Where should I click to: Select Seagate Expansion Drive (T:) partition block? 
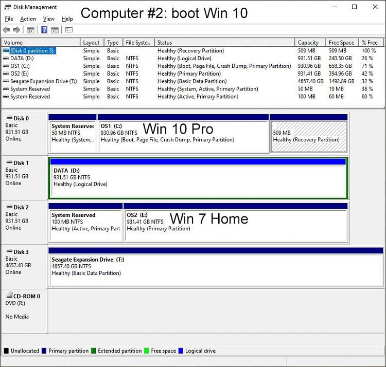tap(216, 267)
